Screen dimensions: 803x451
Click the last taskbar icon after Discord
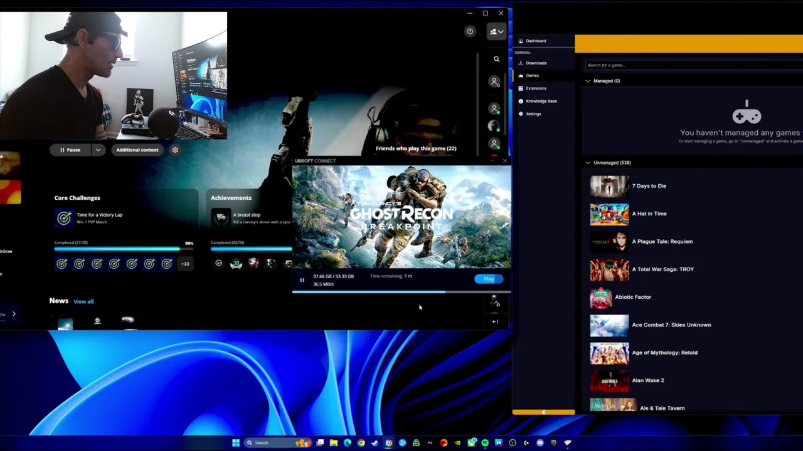(x=568, y=443)
